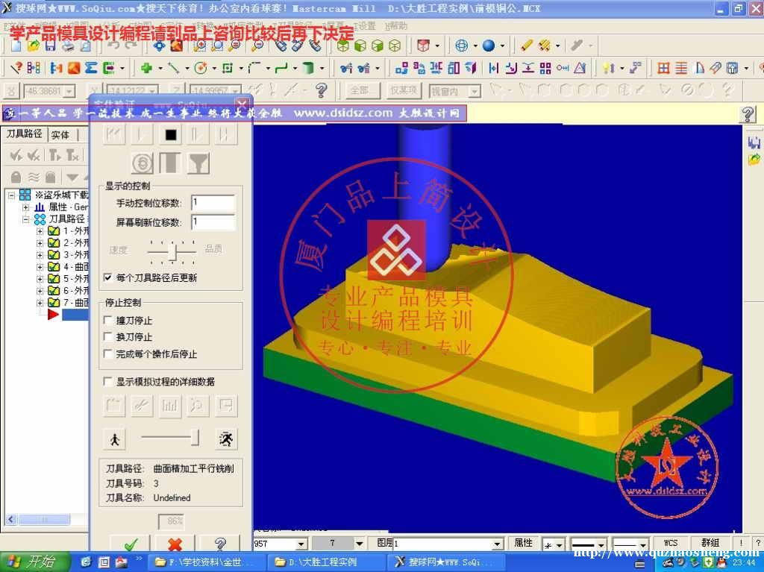Click the help question mark beside coordinates
This screenshot has height=572, width=764.
pyautogui.click(x=321, y=90)
